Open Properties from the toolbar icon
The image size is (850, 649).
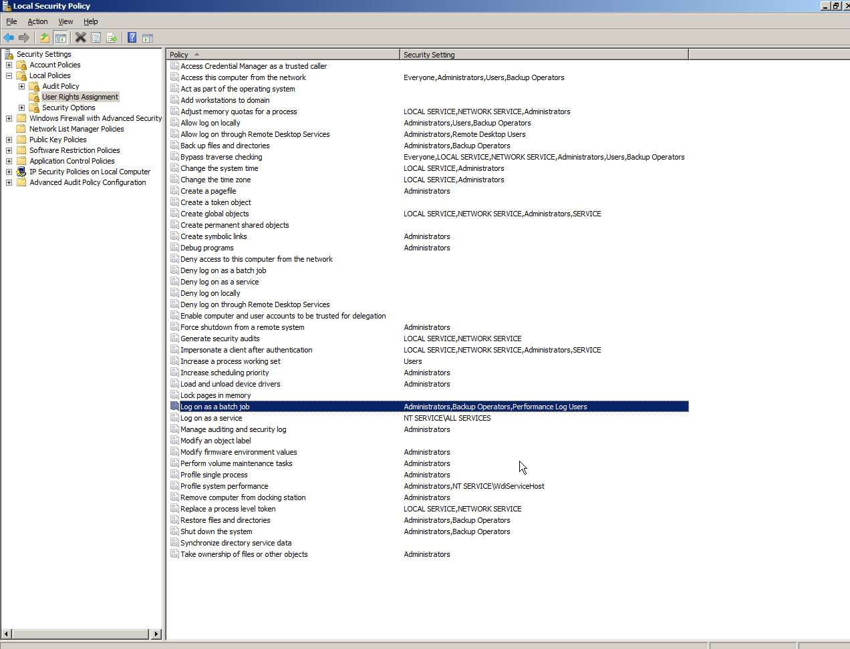point(96,37)
